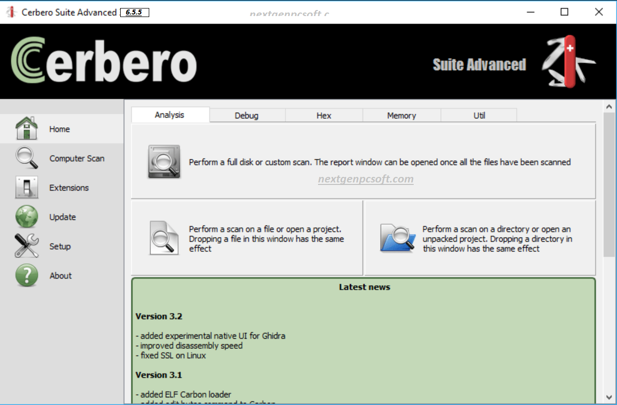This screenshot has width=617, height=405.
Task: Click the Cerbero logo icon in title bar
Action: coord(11,12)
